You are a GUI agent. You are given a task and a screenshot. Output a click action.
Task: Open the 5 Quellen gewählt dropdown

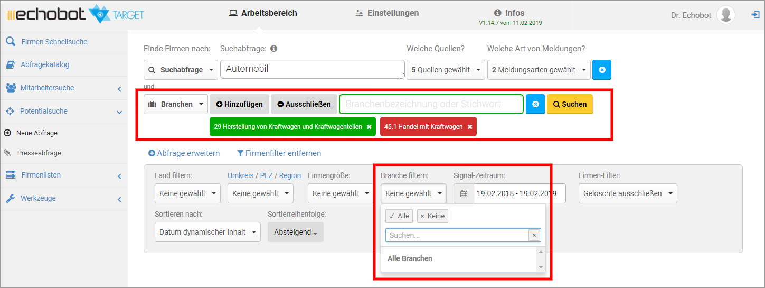click(445, 70)
